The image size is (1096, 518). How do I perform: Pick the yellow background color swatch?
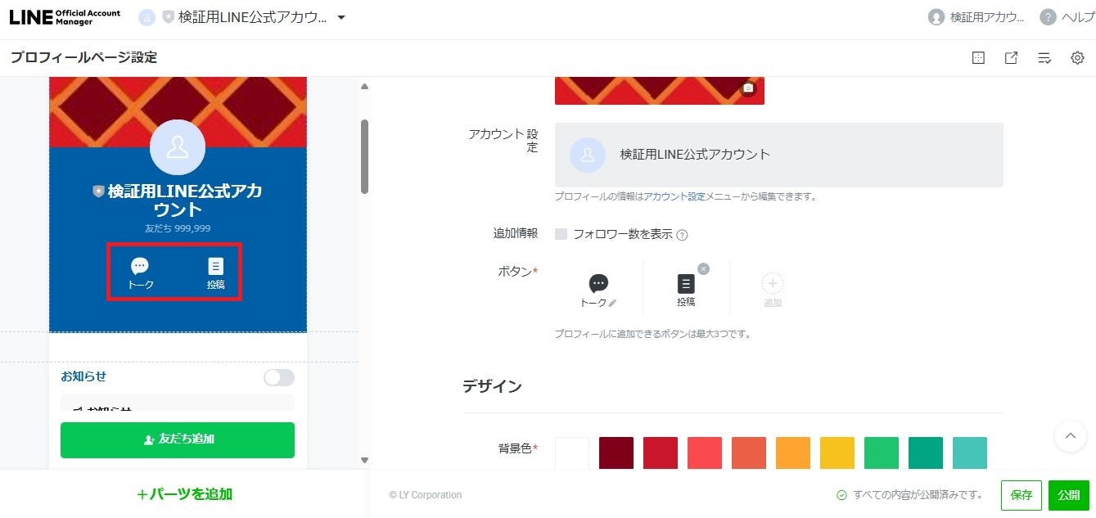tap(837, 453)
